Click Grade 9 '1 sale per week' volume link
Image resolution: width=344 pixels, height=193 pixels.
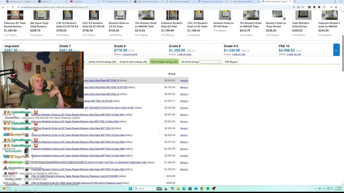point(184,54)
